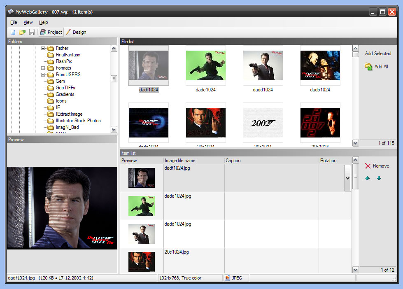The height and width of the screenshot is (289, 403).
Task: Expand the Formats folder node
Action: point(43,68)
